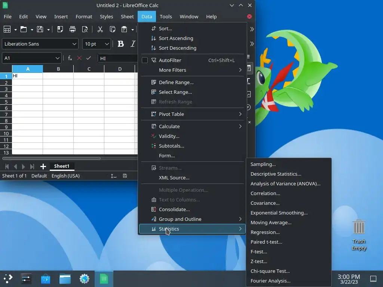This screenshot has height=287, width=383.
Task: Click the red Cancel X in formula bar
Action: pyautogui.click(x=79, y=58)
